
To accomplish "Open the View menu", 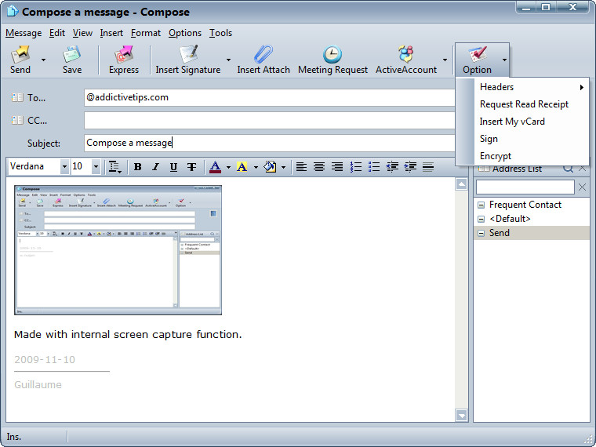I will 82,33.
